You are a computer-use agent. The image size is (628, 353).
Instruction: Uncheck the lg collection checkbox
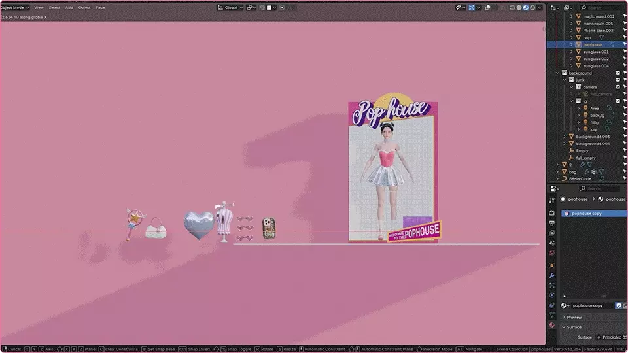618,101
